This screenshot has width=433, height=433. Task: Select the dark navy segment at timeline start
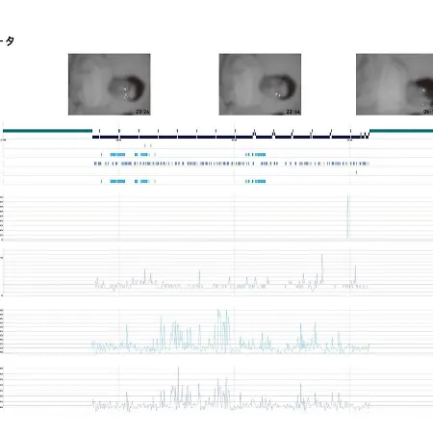[95, 137]
